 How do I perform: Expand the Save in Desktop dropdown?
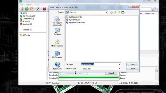pos(106,12)
